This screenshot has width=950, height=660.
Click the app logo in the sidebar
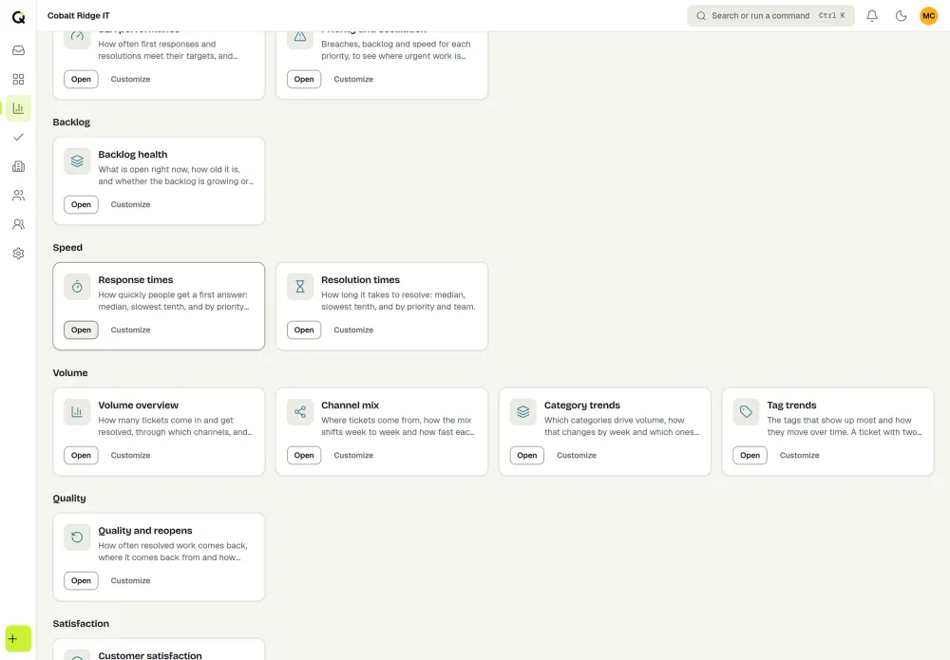(19, 17)
